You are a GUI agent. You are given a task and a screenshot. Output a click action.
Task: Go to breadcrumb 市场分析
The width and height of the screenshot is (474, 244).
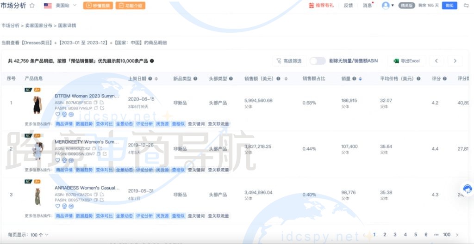pyautogui.click(x=10, y=26)
